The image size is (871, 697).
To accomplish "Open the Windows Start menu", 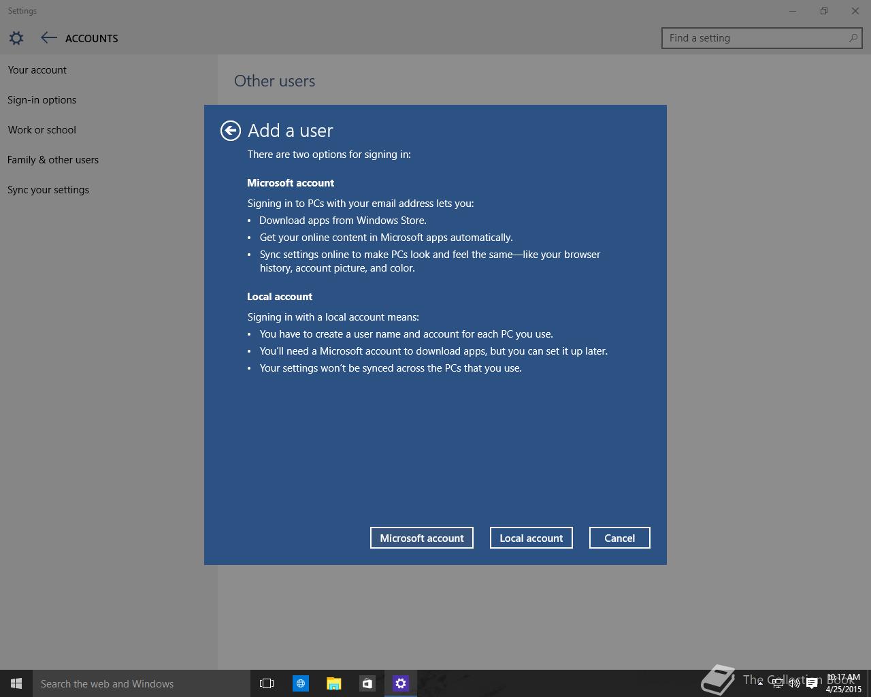I will [16, 683].
